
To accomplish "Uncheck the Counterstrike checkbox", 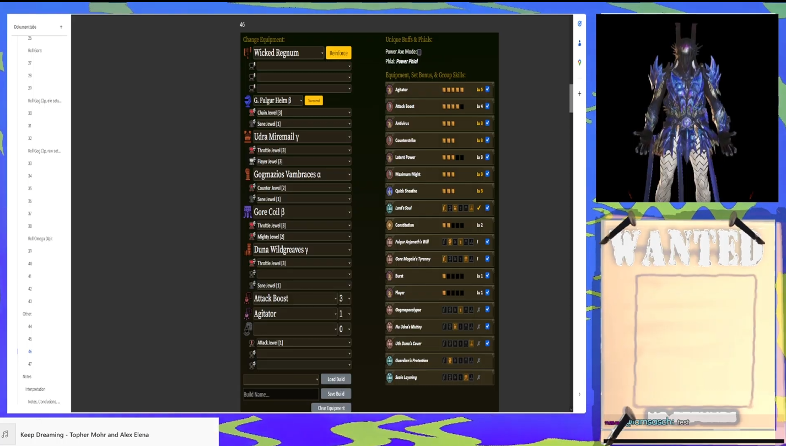I will pyautogui.click(x=487, y=141).
